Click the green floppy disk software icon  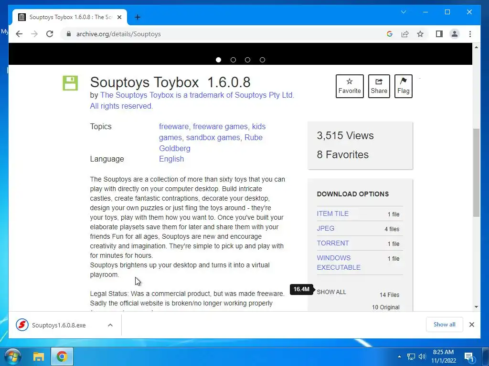(x=70, y=83)
